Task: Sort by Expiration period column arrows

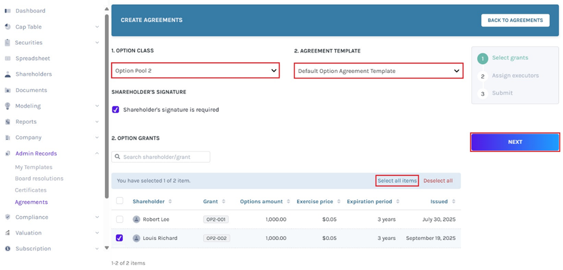Action: coord(398,201)
